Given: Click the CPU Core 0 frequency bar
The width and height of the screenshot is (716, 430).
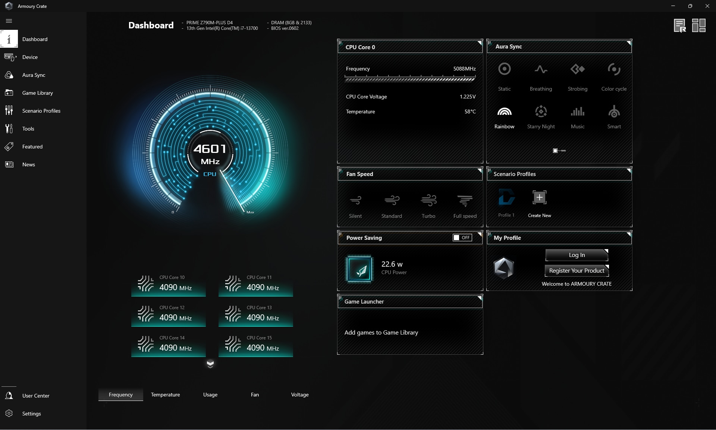Looking at the screenshot, I should tap(410, 78).
